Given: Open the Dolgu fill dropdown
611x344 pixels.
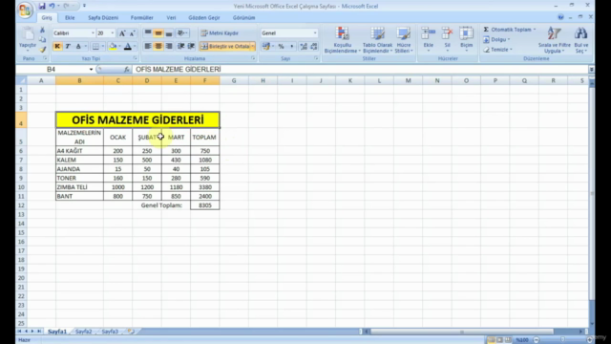Looking at the screenshot, I should point(496,39).
